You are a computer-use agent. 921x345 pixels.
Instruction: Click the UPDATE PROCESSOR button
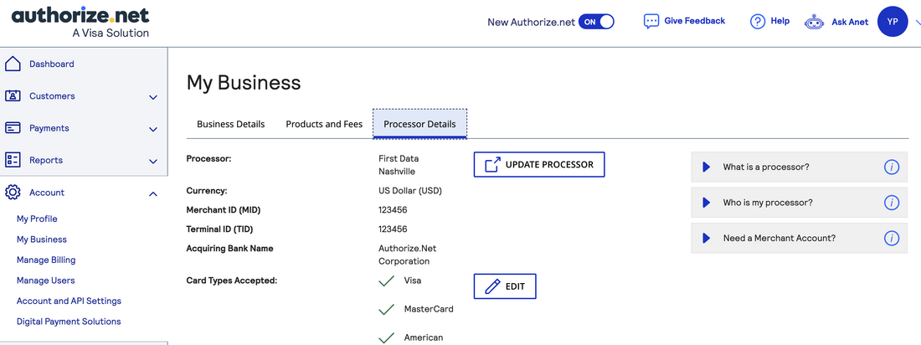point(539,165)
